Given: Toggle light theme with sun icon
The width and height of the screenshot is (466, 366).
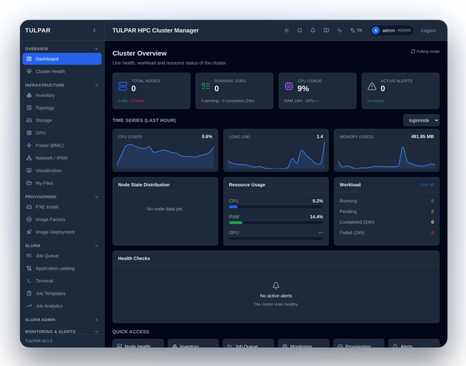Looking at the screenshot, I should point(287,30).
